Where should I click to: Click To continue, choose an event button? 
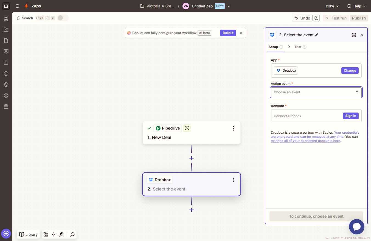tap(316, 216)
